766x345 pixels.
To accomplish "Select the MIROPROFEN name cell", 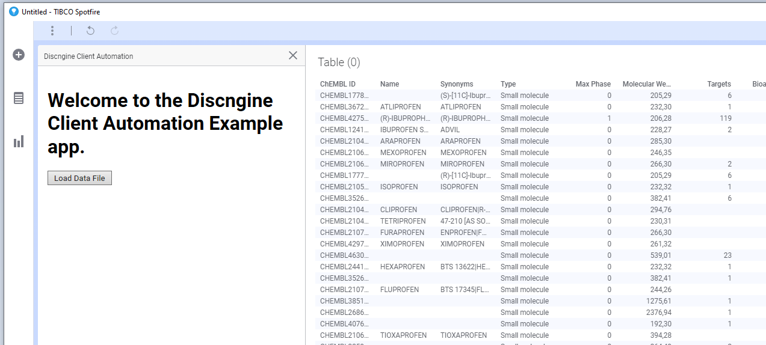I will [402, 164].
